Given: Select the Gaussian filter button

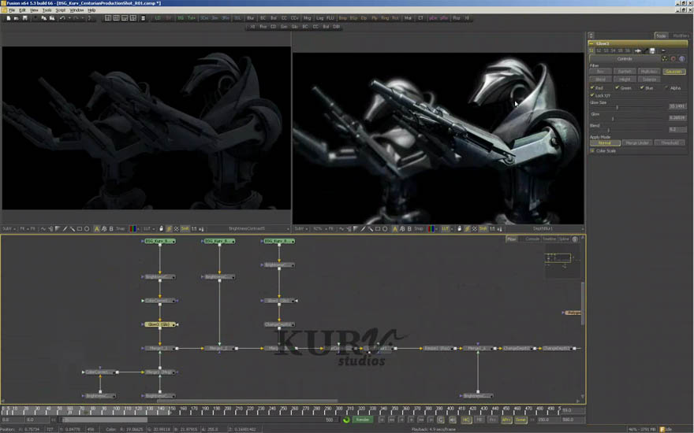Looking at the screenshot, I should click(x=673, y=72).
